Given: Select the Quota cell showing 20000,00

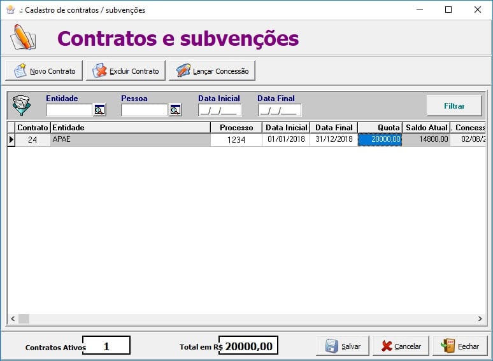Looking at the screenshot, I should point(380,140).
